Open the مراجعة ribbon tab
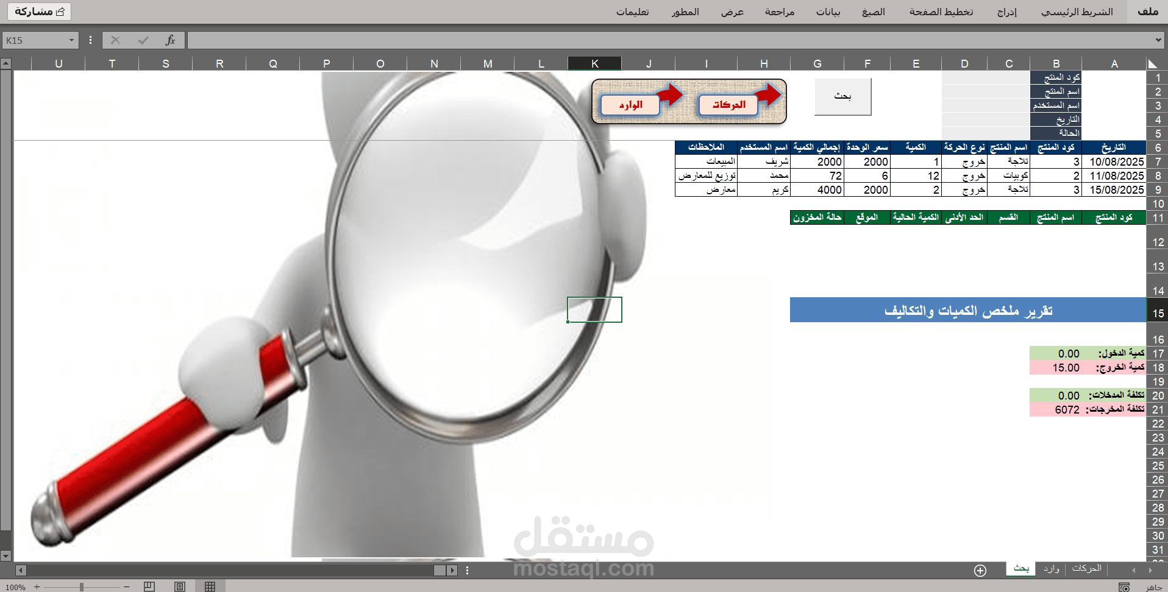This screenshot has width=1168, height=592. [x=780, y=12]
